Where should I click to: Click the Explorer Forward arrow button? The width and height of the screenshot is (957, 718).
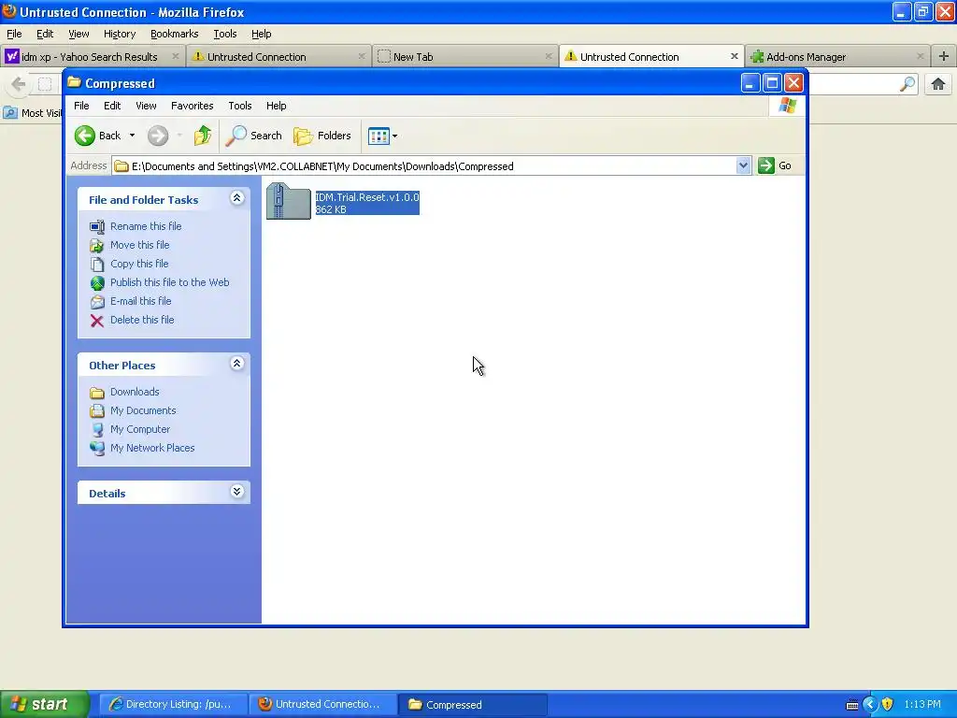pos(157,136)
